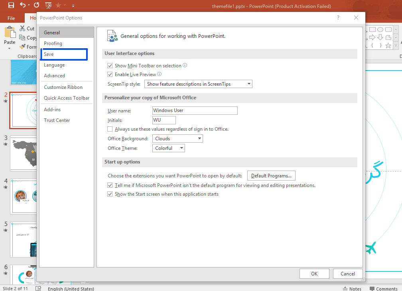Screen dimensions: 402x291
Task: Open the File tab
Action: pyautogui.click(x=11, y=18)
